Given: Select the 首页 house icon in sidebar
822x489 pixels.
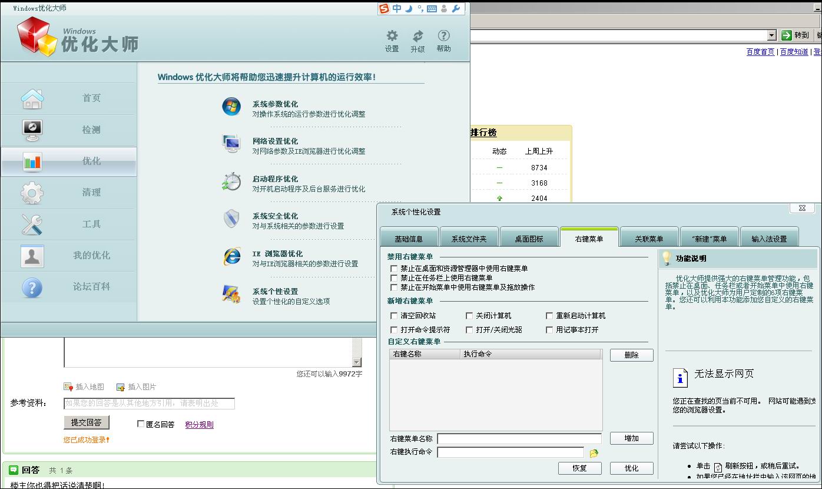Looking at the screenshot, I should click(32, 98).
